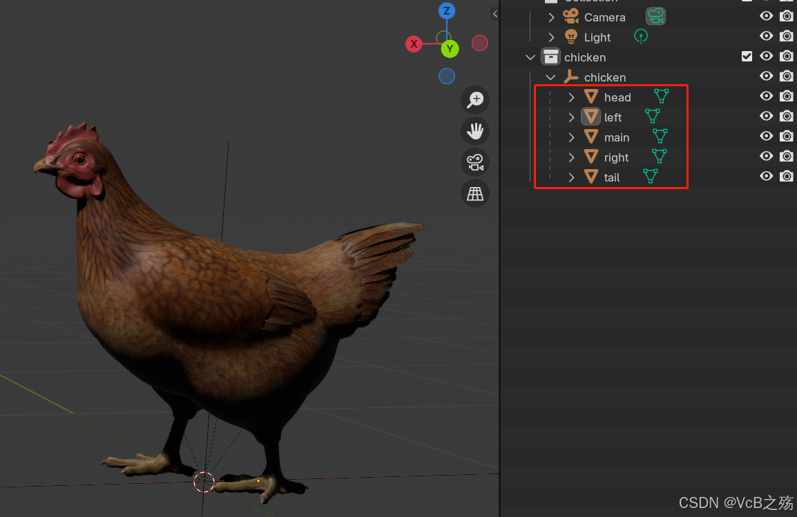Click orange mesh icon beside tail
Image resolution: width=797 pixels, height=517 pixels.
(590, 177)
